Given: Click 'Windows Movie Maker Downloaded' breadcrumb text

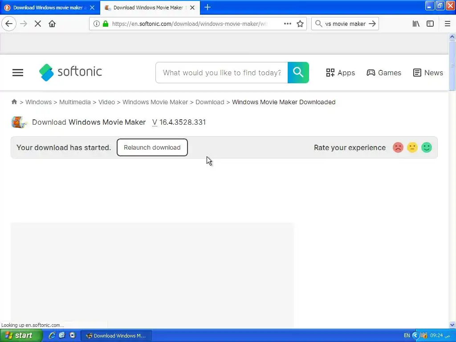Looking at the screenshot, I should coord(284,102).
